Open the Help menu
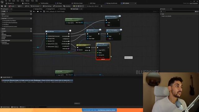This screenshot has height=112, width=199. [37, 1]
